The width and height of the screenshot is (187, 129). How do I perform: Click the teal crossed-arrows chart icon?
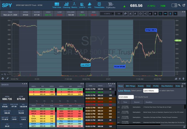[x=160, y=13]
